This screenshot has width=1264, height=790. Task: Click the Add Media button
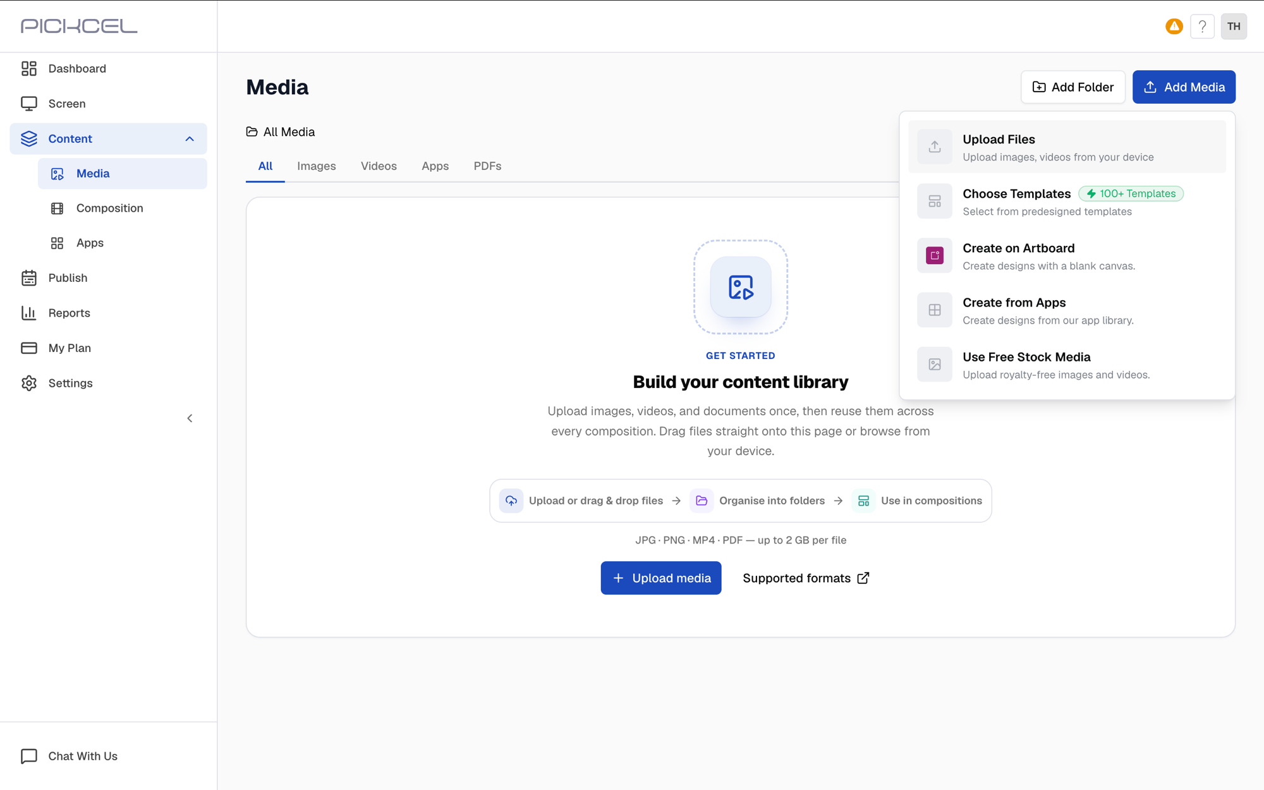pyautogui.click(x=1184, y=87)
